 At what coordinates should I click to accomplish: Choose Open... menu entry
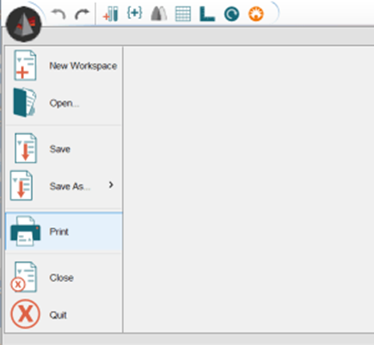64,103
